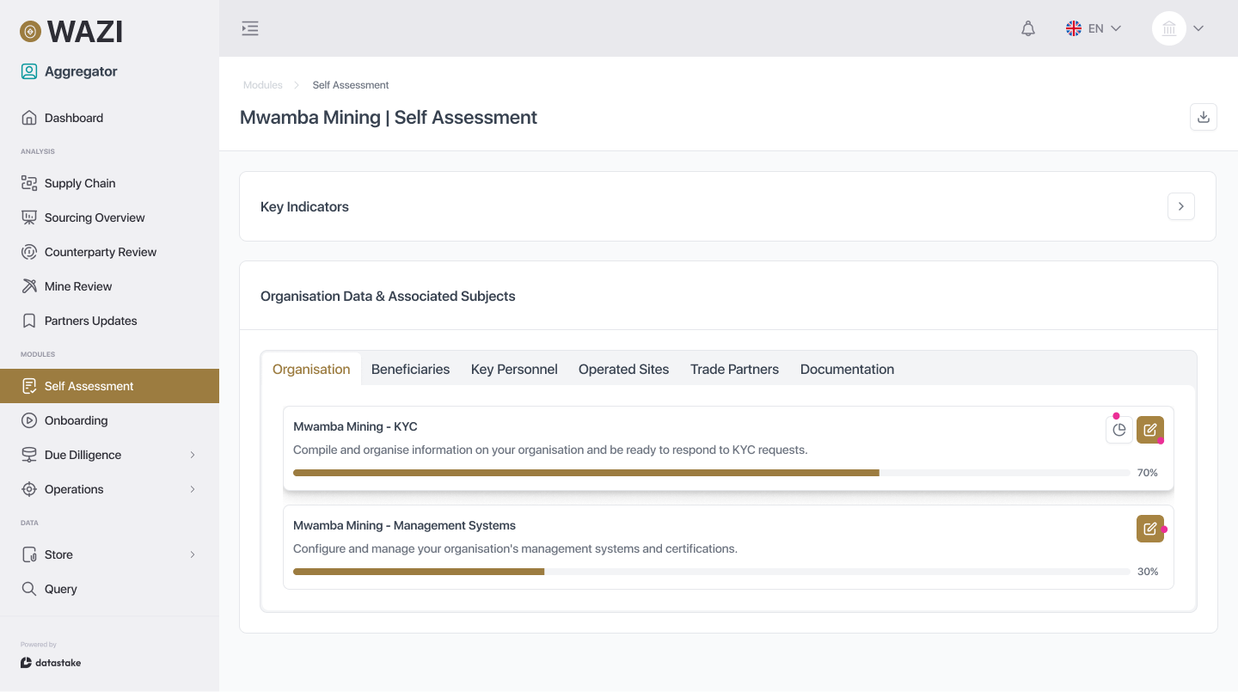Switch to the Beneficiaries tab
The width and height of the screenshot is (1238, 692).
(x=410, y=369)
